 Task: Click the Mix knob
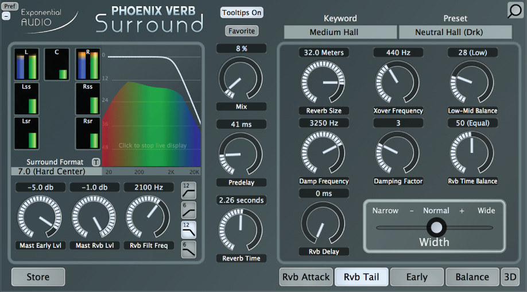coord(241,78)
